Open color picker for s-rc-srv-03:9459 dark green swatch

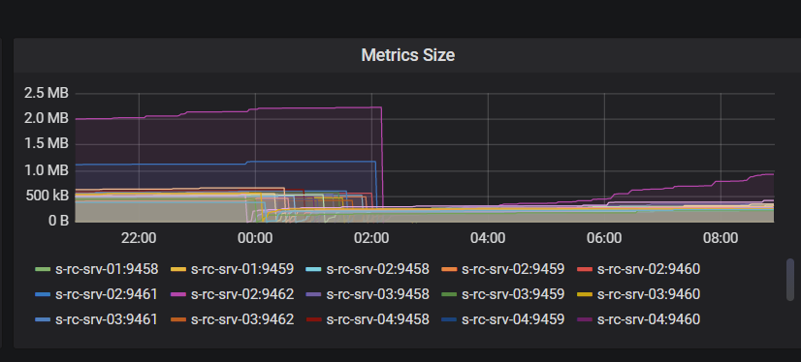pyautogui.click(x=449, y=294)
